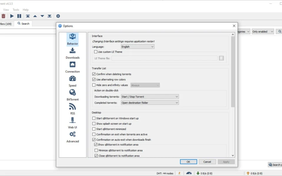This screenshot has height=176, width=282.
Task: Click the move down queue arrow icon
Action: (42, 16)
